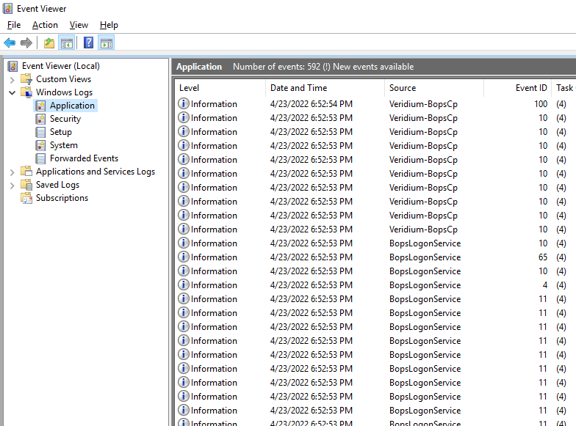Click the Back arrow in toolbar
Image resolution: width=576 pixels, height=426 pixels.
point(10,43)
